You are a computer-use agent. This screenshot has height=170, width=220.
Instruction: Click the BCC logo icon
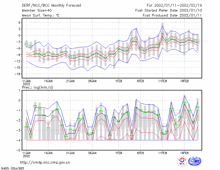point(182,161)
